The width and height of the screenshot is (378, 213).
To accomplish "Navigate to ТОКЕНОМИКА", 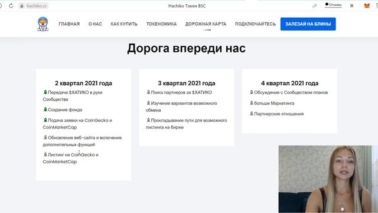I will pyautogui.click(x=161, y=24).
